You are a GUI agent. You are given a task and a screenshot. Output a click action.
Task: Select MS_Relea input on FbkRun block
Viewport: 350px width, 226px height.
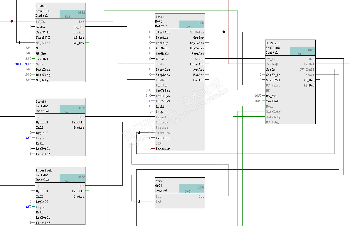tap(43, 43)
